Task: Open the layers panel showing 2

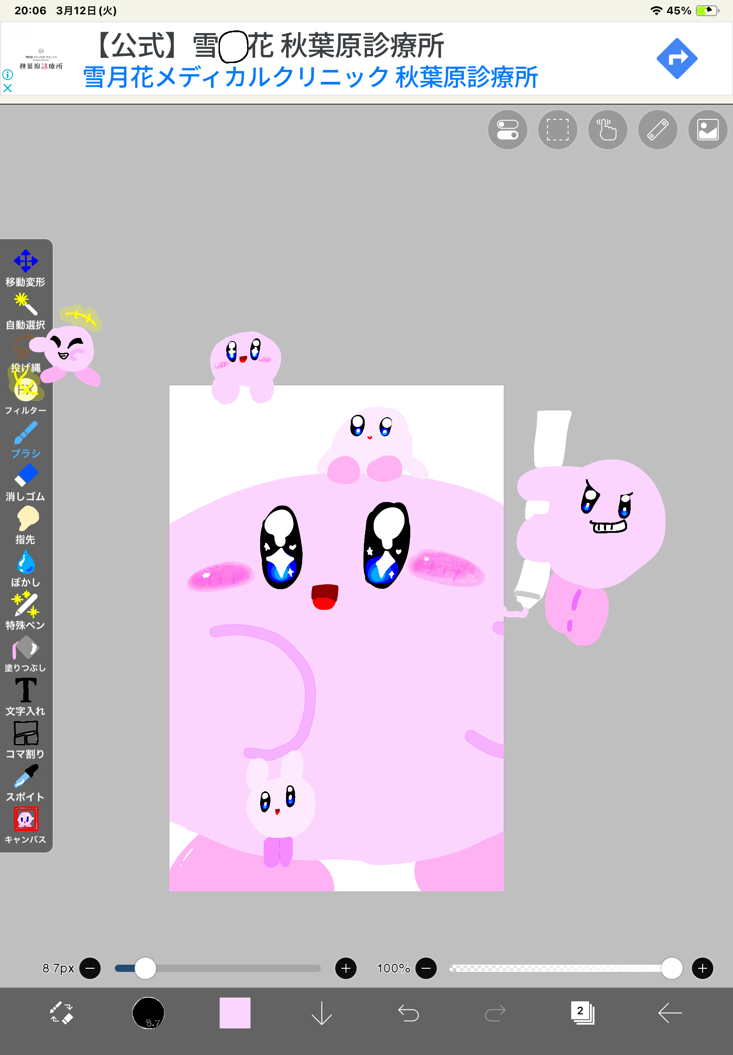Action: [582, 1013]
